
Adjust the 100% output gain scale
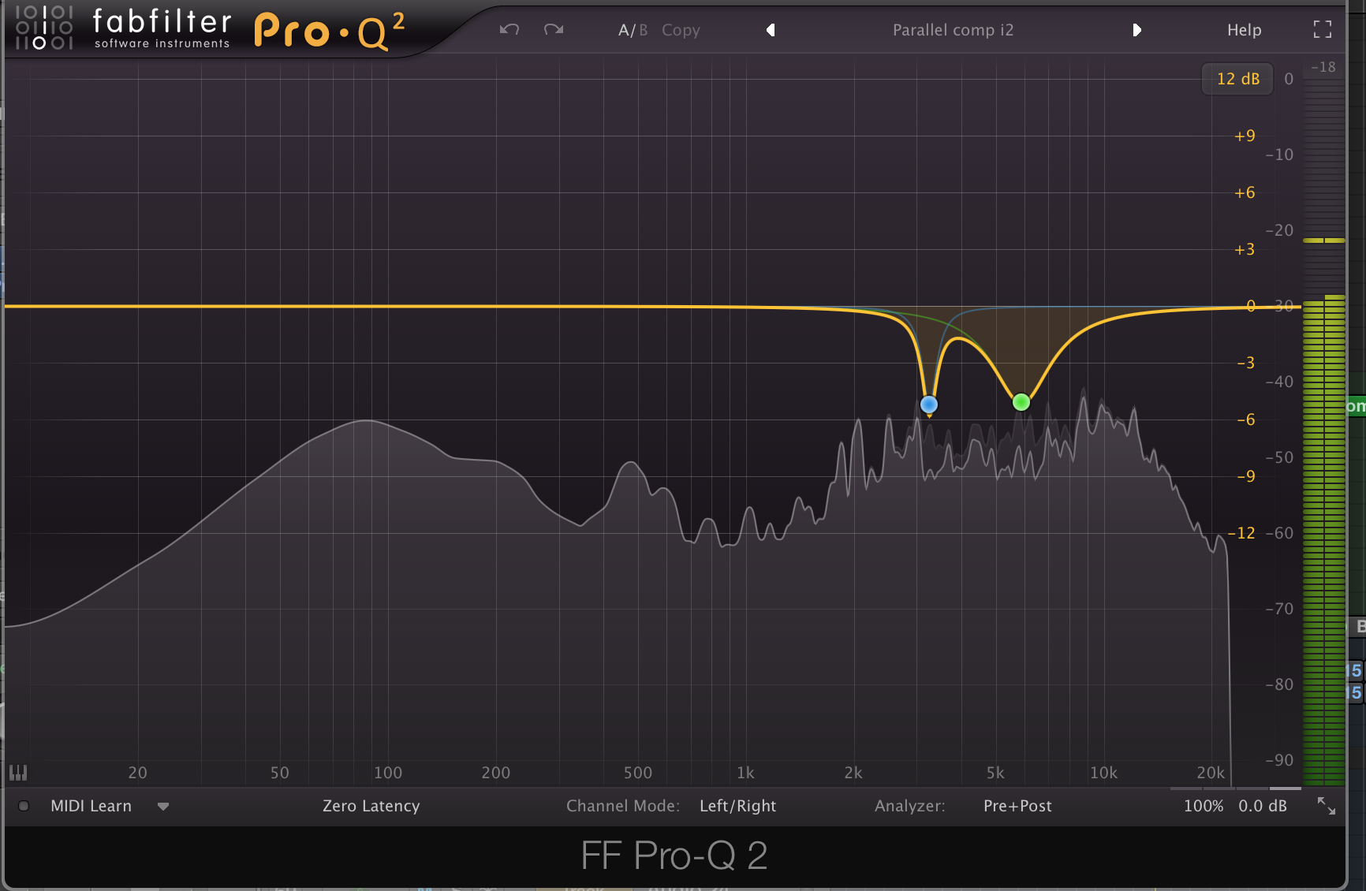[1204, 806]
